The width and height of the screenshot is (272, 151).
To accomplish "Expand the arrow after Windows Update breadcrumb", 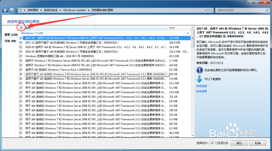I will coord(89,10).
